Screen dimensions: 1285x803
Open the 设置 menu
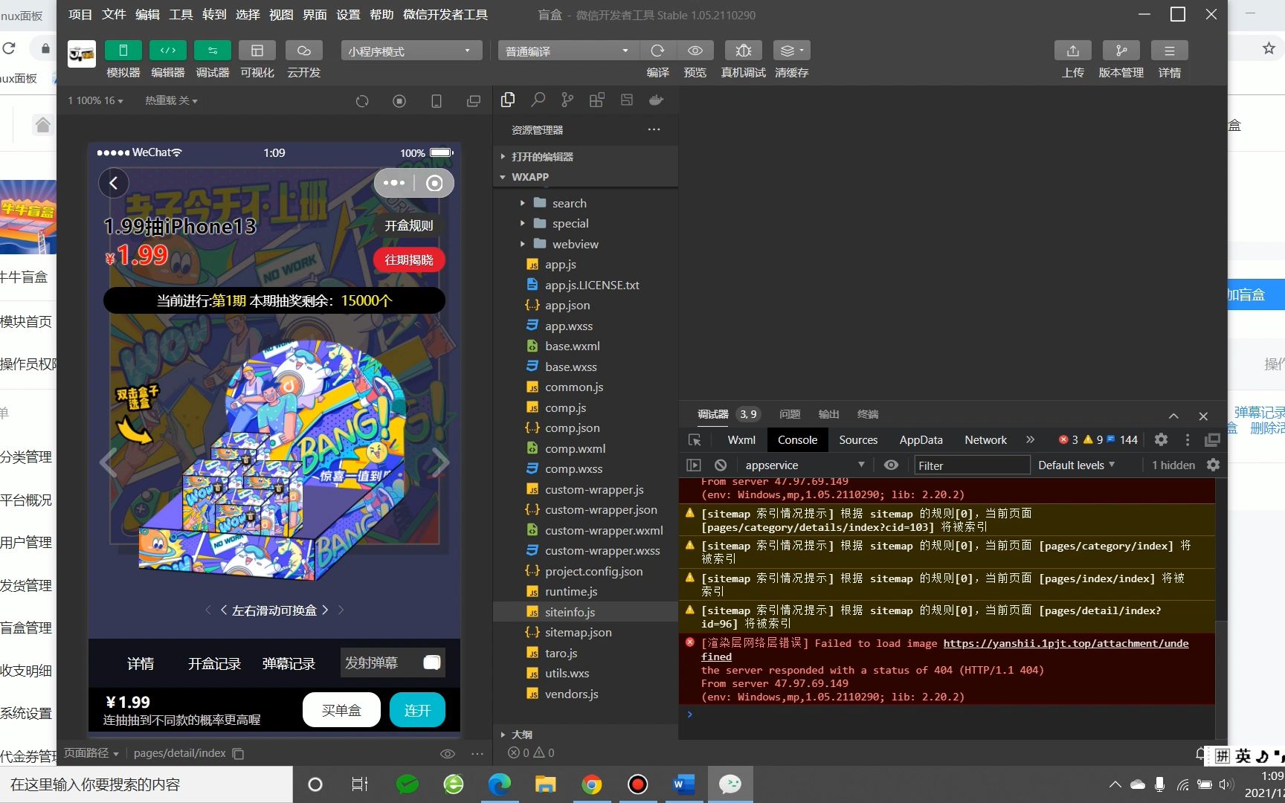point(348,14)
